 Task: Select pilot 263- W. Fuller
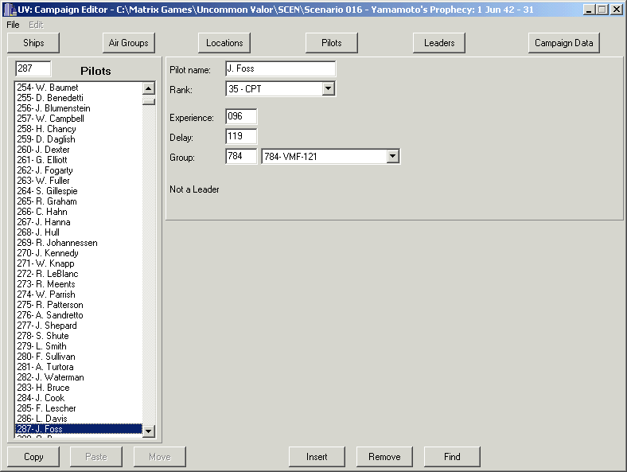[79, 181]
